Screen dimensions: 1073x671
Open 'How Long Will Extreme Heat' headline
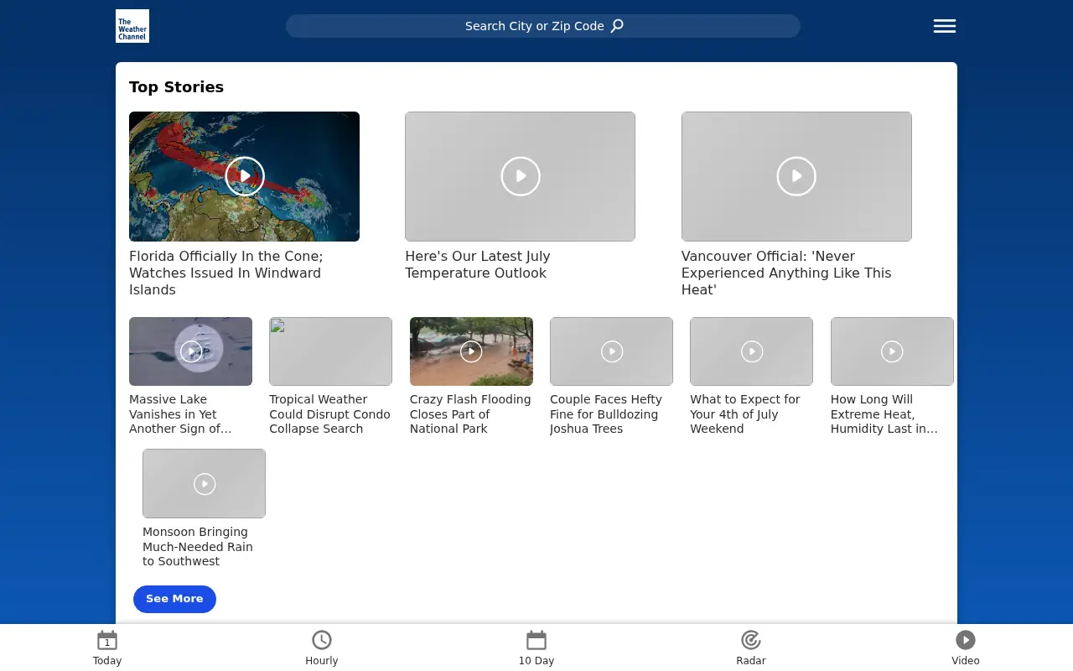tap(884, 414)
